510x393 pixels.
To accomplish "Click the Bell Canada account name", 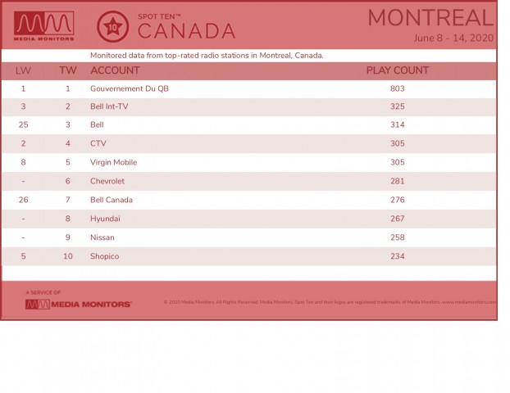I will [x=112, y=200].
